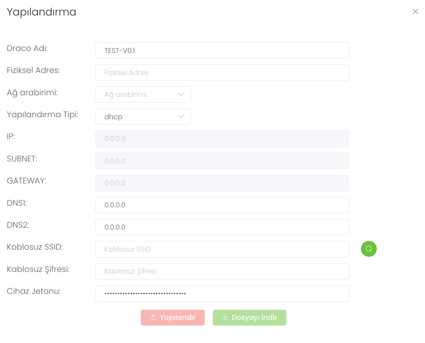Click into the Fiziksel Adres field

click(x=222, y=73)
